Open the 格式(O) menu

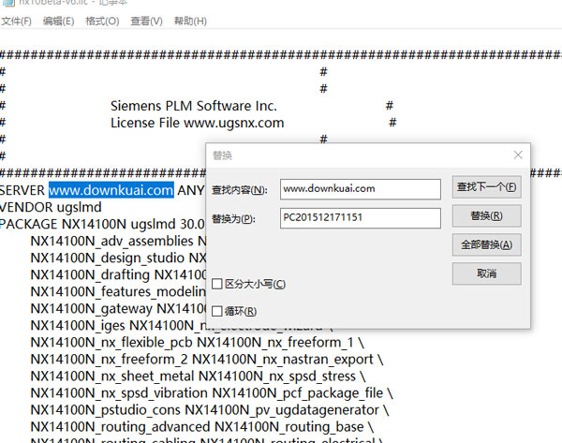102,22
